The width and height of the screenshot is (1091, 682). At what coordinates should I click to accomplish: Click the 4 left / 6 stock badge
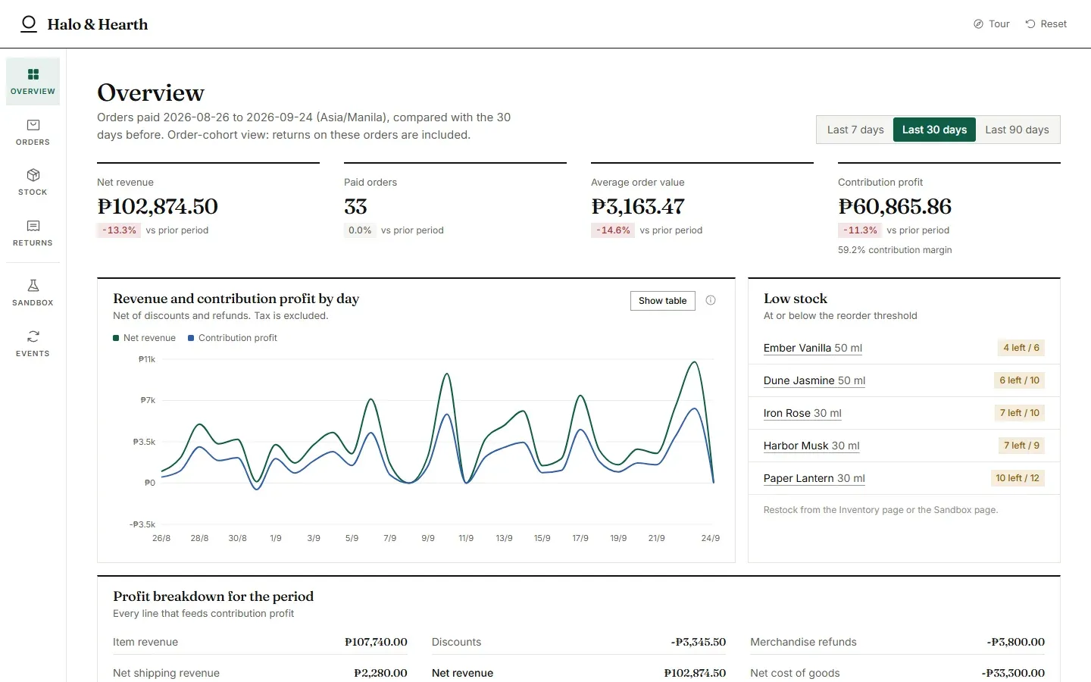1021,348
